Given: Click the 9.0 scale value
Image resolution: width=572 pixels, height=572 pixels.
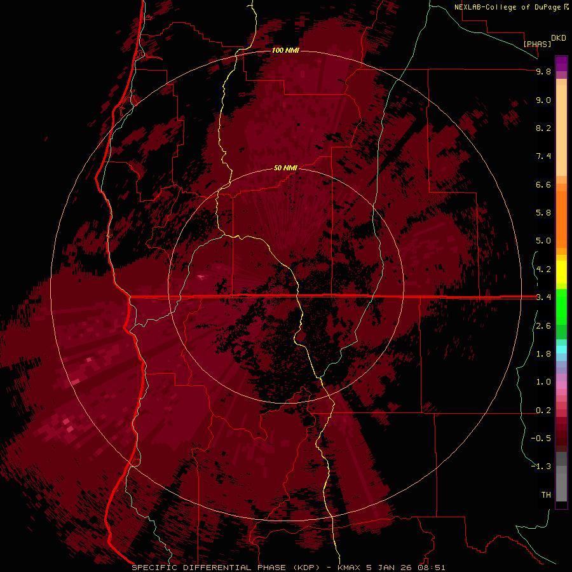Looking at the screenshot, I should coord(543,100).
